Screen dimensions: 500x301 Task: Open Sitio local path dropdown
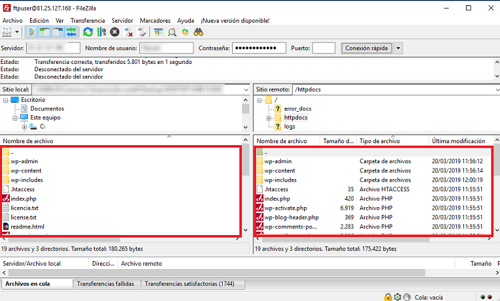(x=246, y=90)
